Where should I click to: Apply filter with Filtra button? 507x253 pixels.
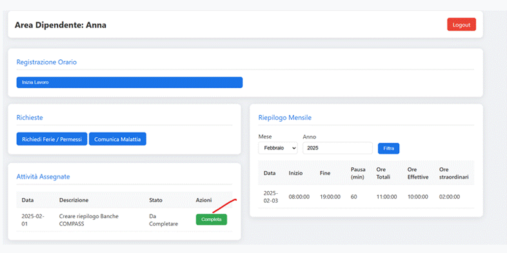tap(389, 149)
